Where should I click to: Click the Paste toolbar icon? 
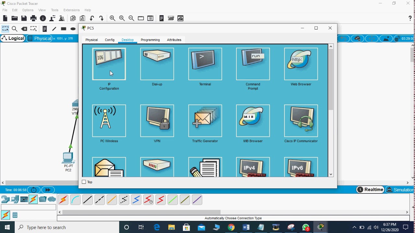click(82, 18)
